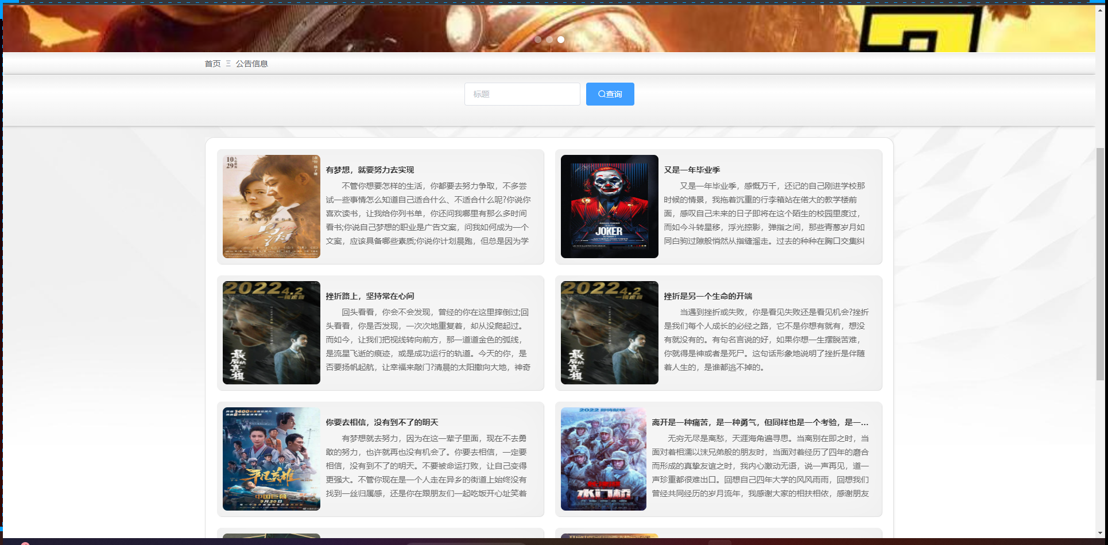Viewport: 1108px width, 545px height.
Task: Click summary text starting 无穷无尽是离愁
Action: (x=761, y=466)
